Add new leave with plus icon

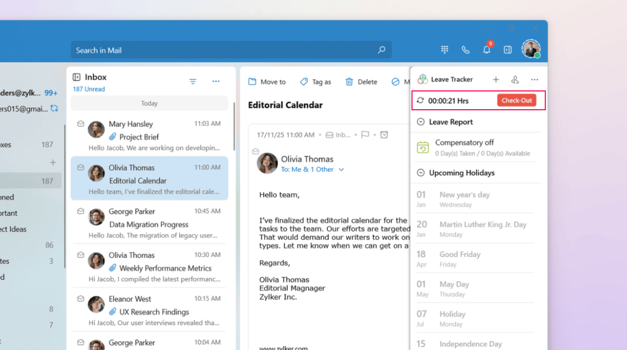(496, 80)
